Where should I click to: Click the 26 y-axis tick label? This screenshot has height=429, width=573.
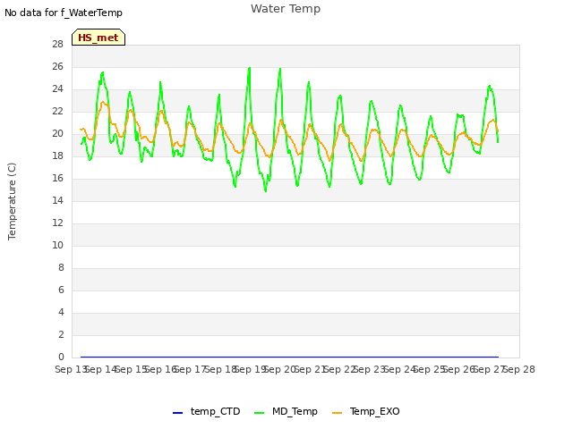point(57,66)
